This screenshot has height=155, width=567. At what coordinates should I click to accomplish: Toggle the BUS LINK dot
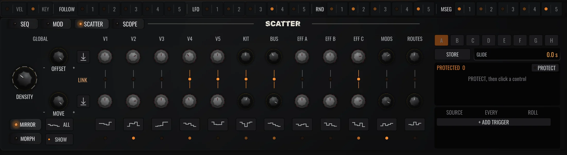(x=274, y=79)
